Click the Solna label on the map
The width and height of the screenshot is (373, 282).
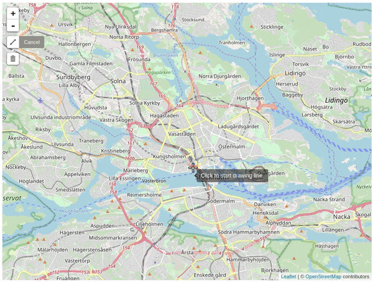tap(118, 81)
